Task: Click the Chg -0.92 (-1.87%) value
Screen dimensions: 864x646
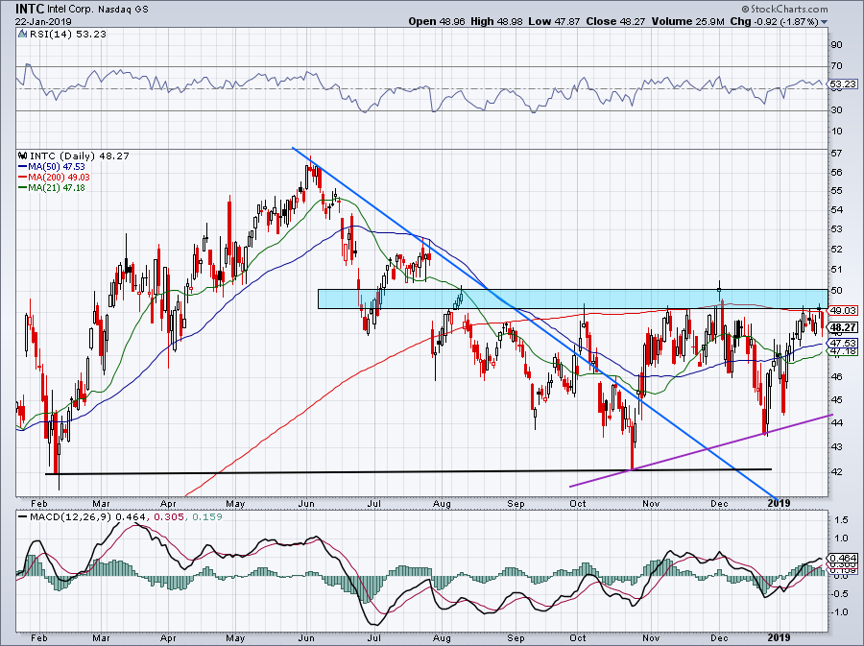Action: tap(774, 21)
